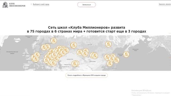Select the northernmost school marker near Finland
The width and height of the screenshot is (171, 96).
point(54,41)
